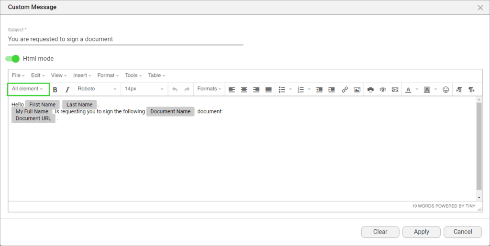Screen dimensions: 490x246
Task: Select the Document Name placeholder tag
Action: 170,111
